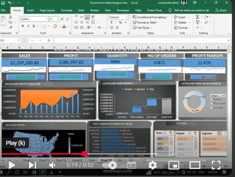Adjust the Excel zoom slider
This screenshot has width=235, height=177.
204,166
